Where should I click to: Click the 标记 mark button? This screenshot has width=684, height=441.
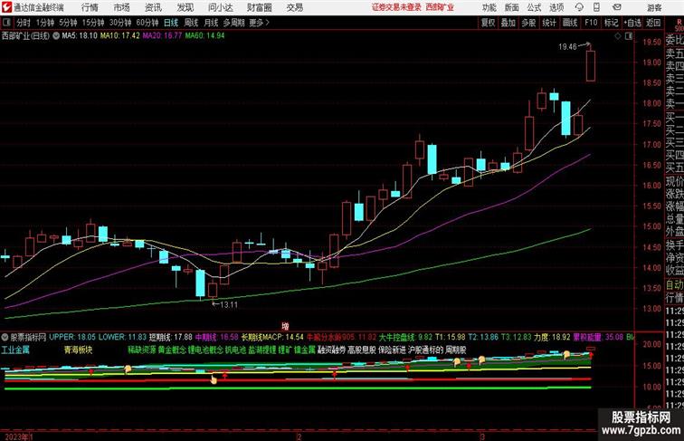click(x=611, y=23)
